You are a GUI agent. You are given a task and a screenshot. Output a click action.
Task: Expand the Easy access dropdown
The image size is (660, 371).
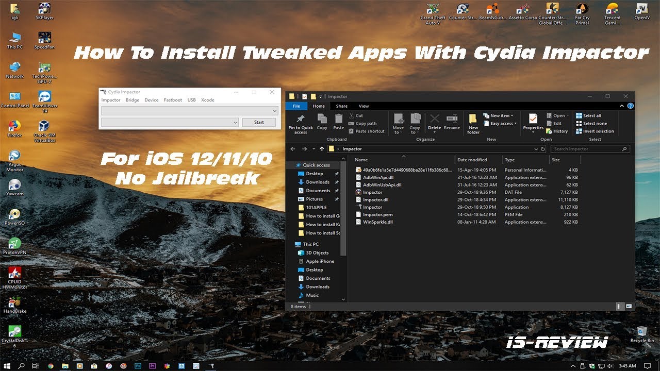pyautogui.click(x=501, y=124)
